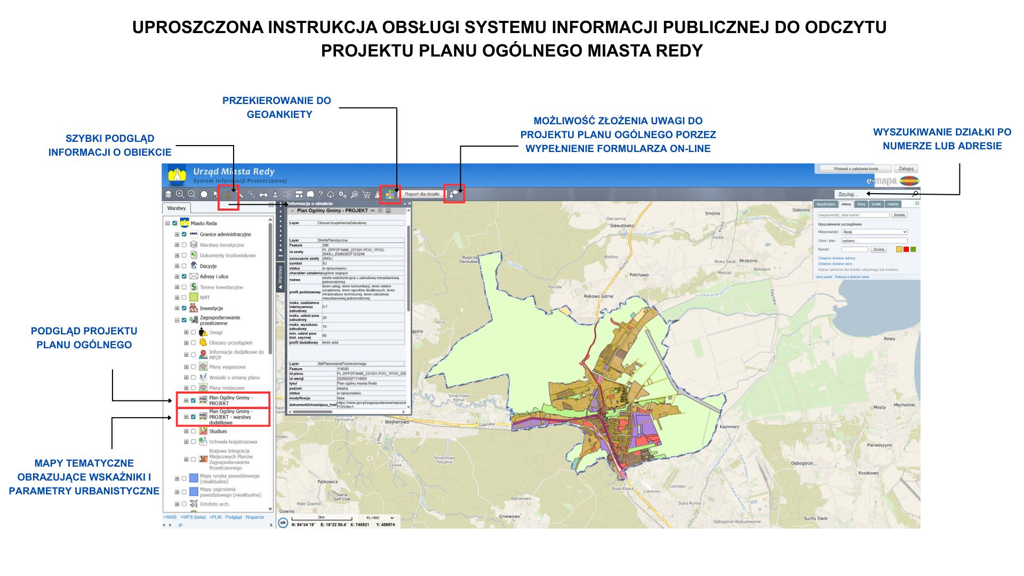Enable the Studium layer checkbox

[194, 431]
